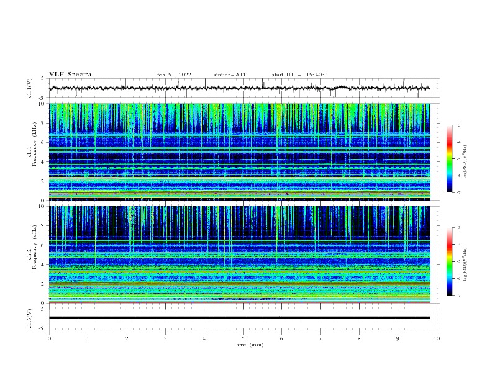Click the ch.1 "Frequency (kHz)" axis label
The width and height of the screenshot is (492, 380).
click(35, 144)
